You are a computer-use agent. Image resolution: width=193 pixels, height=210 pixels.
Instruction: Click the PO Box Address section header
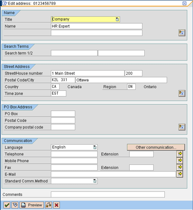18,107
